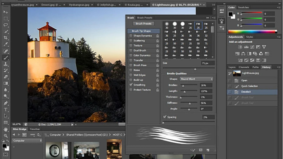Image resolution: width=283 pixels, height=159 pixels.
Task: Select the Move tool
Action: [x=6, y=12]
